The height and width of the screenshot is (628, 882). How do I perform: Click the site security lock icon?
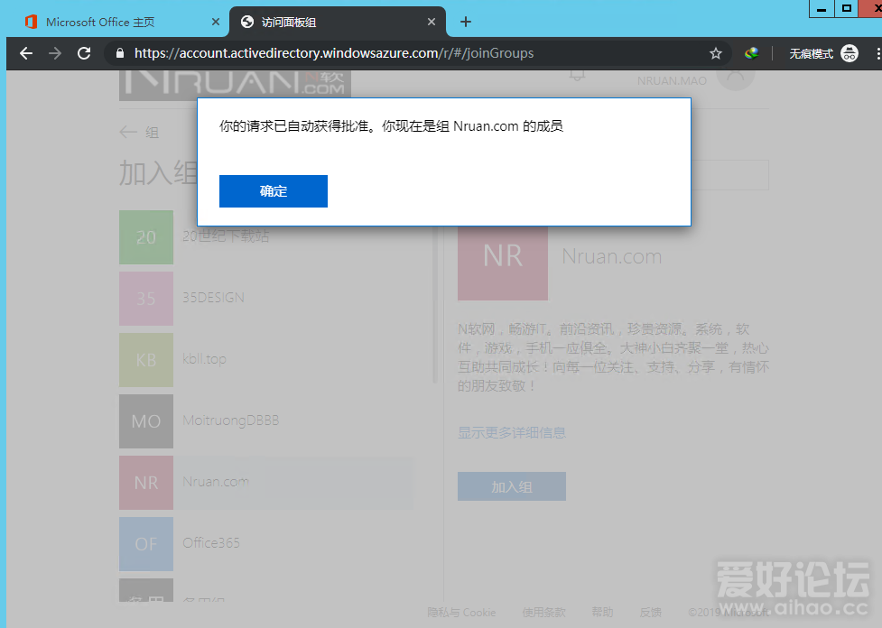(x=120, y=53)
